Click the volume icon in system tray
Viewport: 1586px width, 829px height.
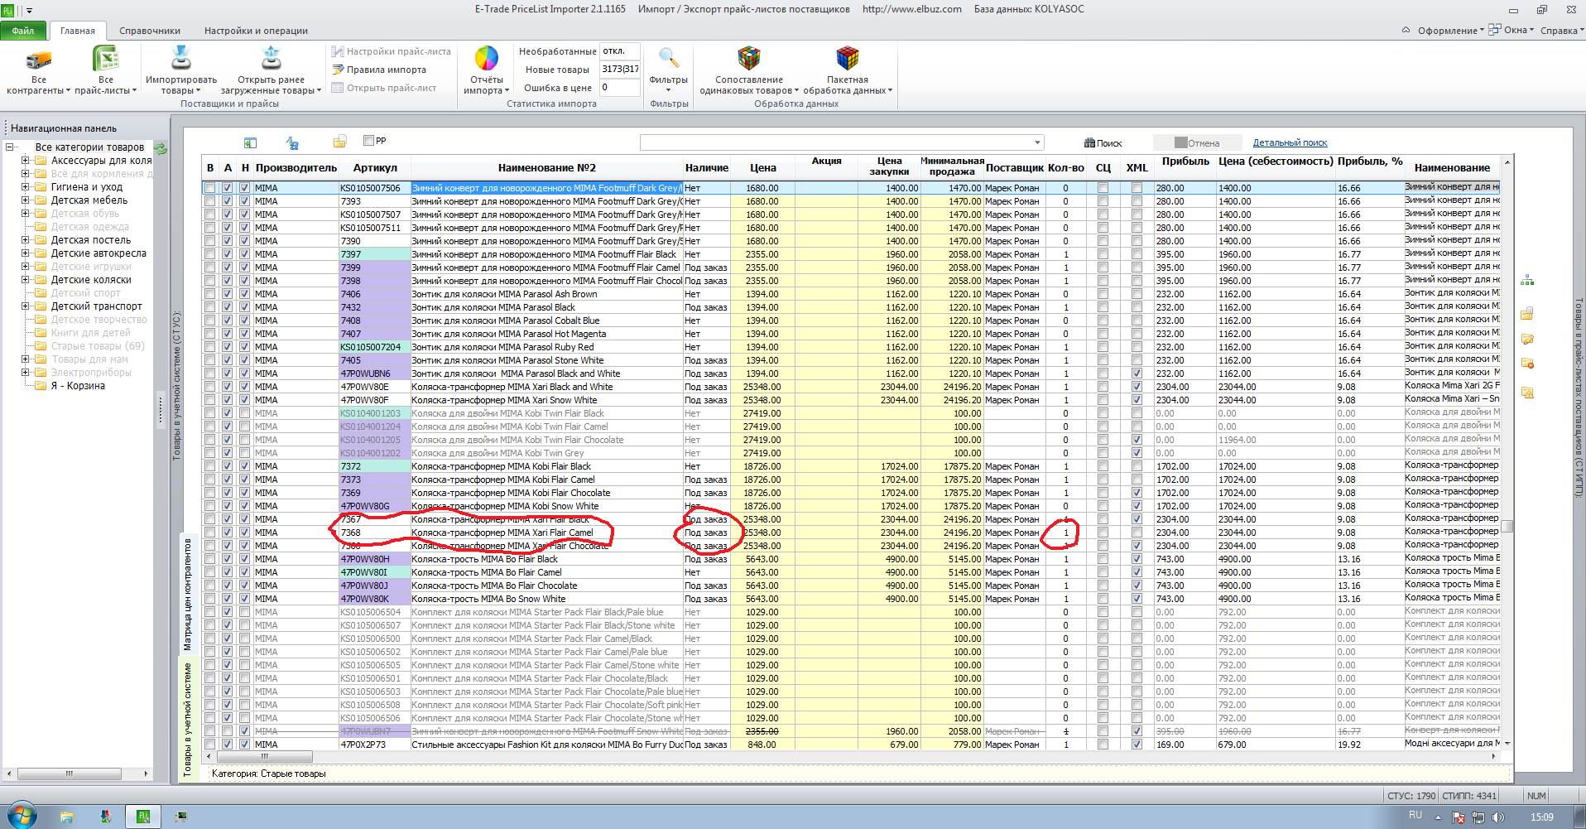click(x=1497, y=817)
